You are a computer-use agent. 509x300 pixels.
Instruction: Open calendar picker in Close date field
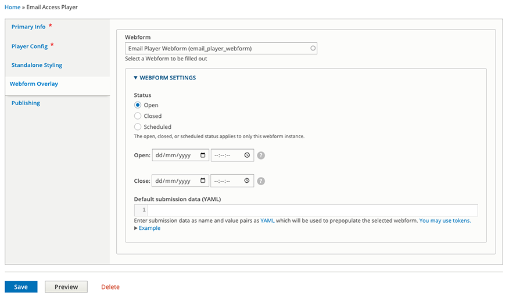[203, 180]
